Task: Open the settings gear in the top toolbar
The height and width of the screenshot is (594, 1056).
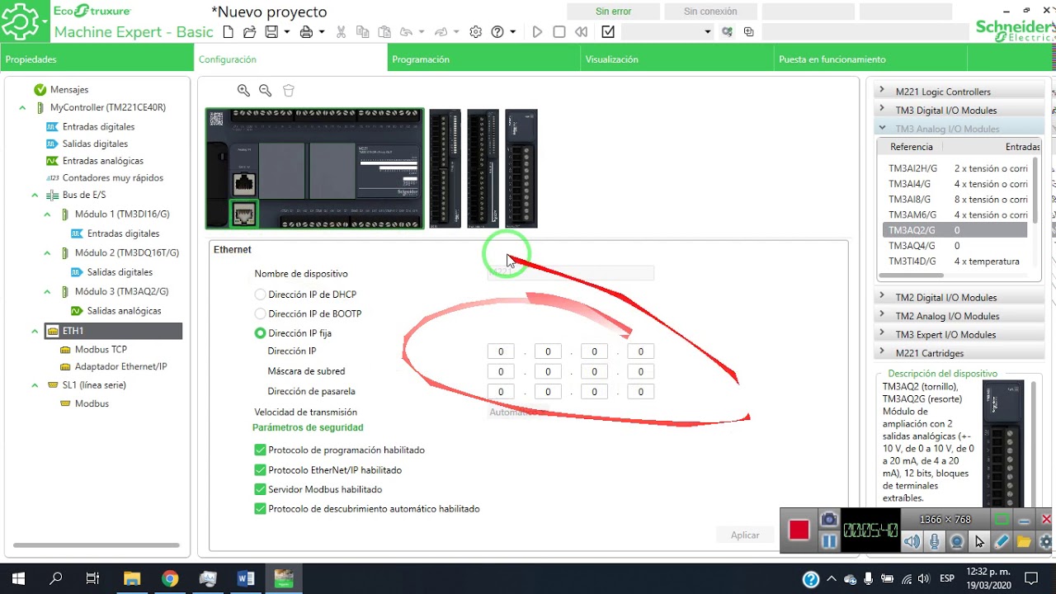Action: tap(475, 32)
